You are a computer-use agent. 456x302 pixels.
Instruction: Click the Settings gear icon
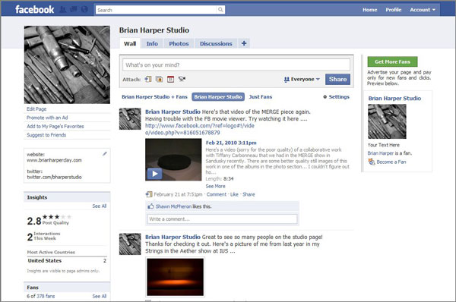325,96
